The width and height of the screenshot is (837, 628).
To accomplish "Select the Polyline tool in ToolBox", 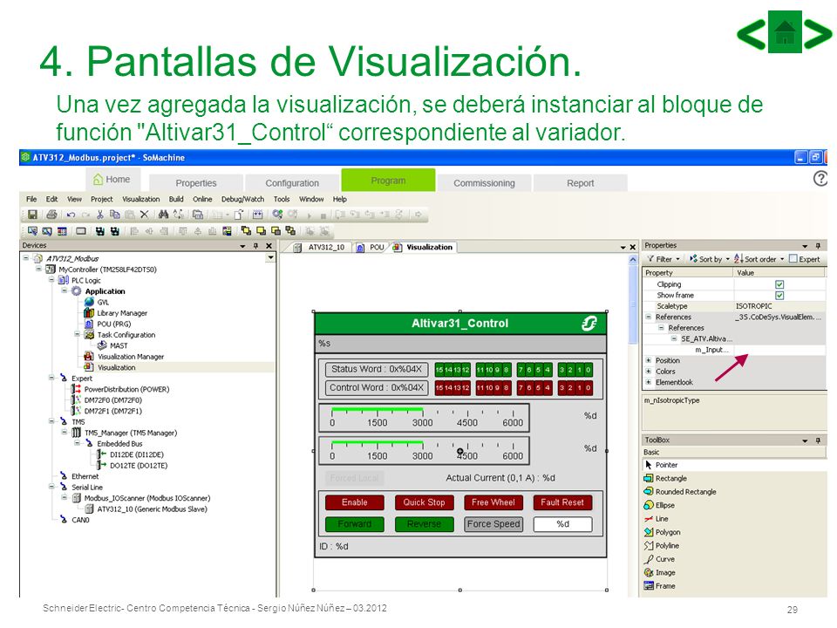I will click(662, 546).
